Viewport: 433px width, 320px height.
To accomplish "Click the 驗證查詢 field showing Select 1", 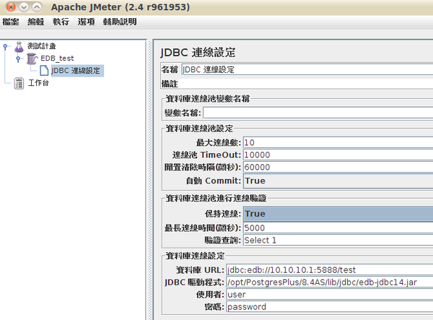I will click(338, 240).
